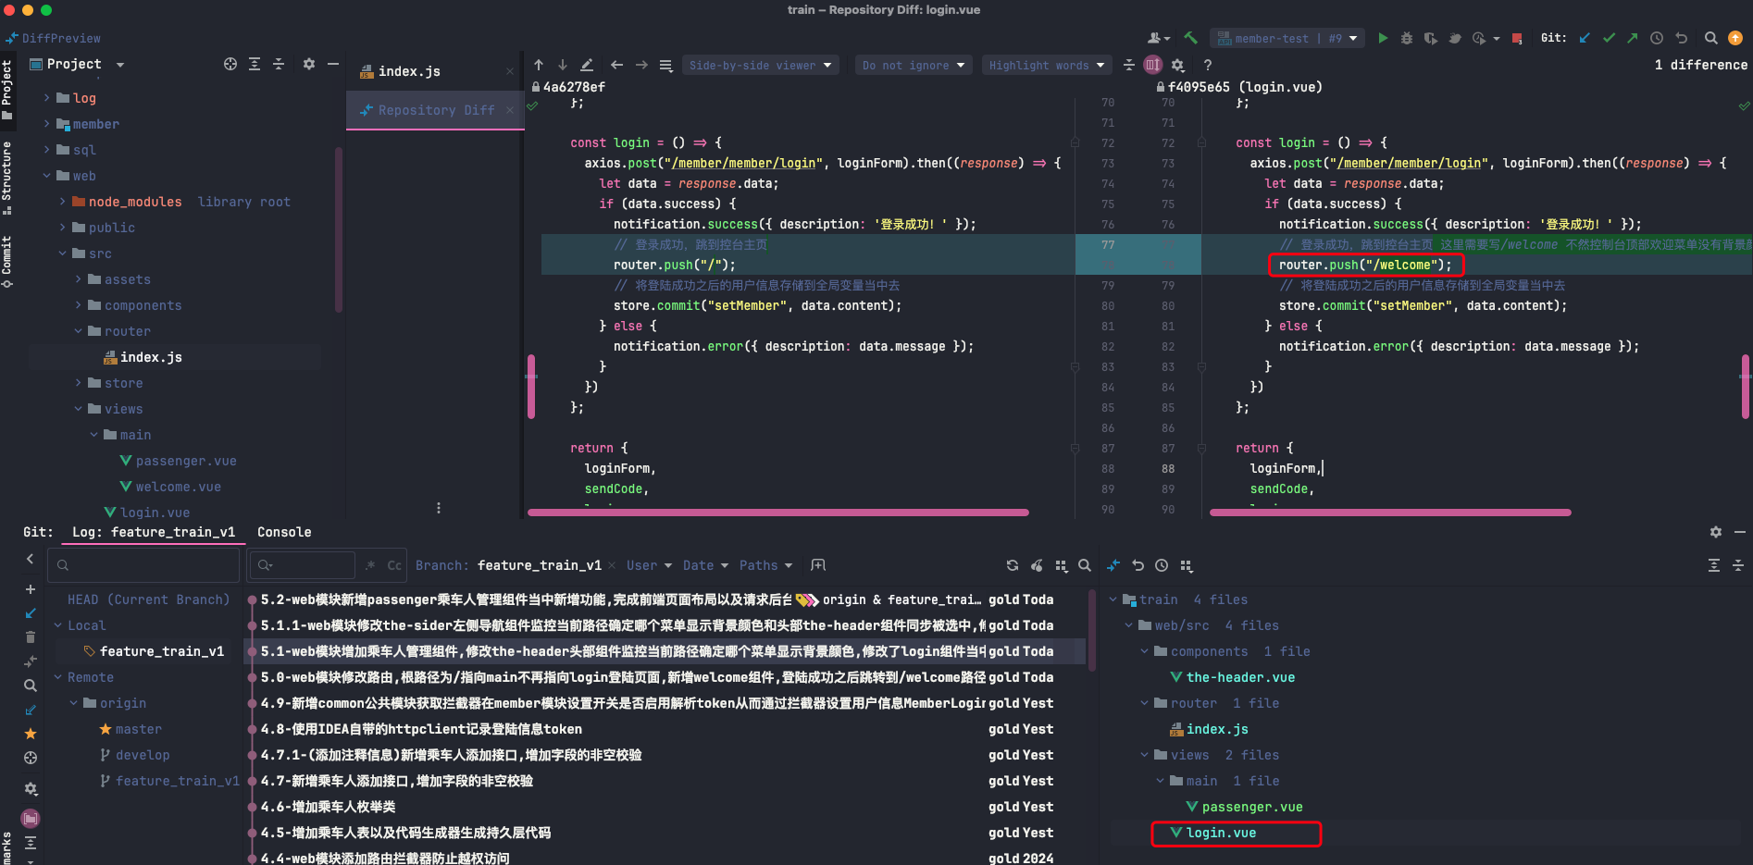This screenshot has height=865, width=1753.
Task: Revert selected changes in commit details
Action: [x=1138, y=565]
